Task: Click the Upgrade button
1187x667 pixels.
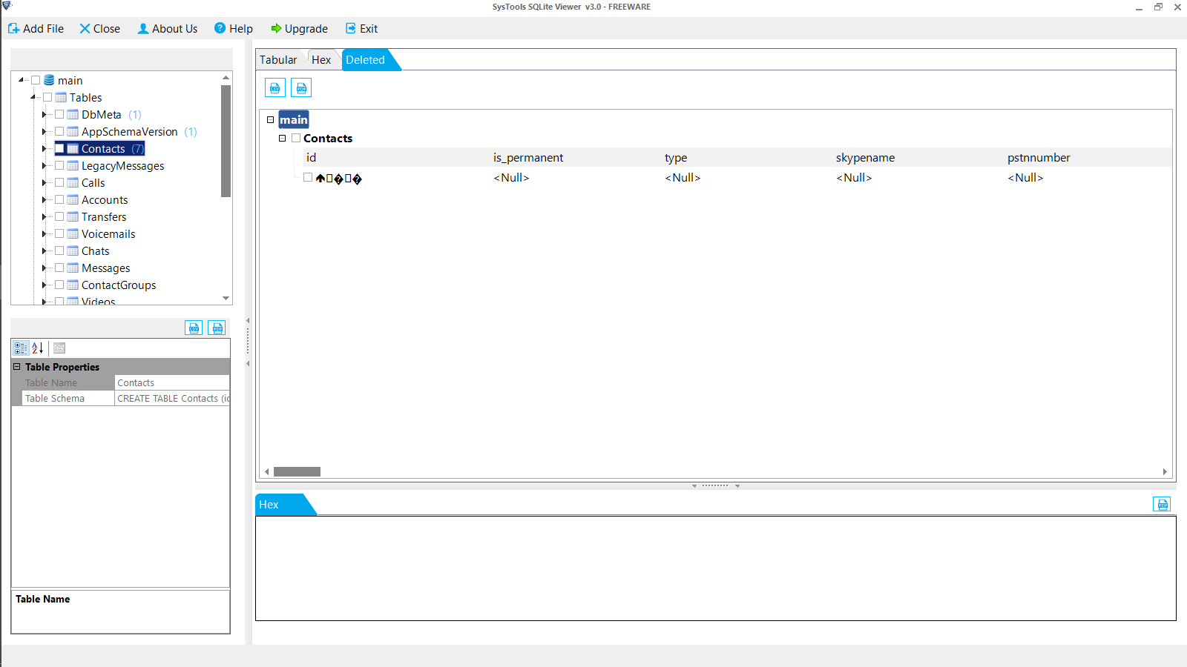Action: coord(299,28)
